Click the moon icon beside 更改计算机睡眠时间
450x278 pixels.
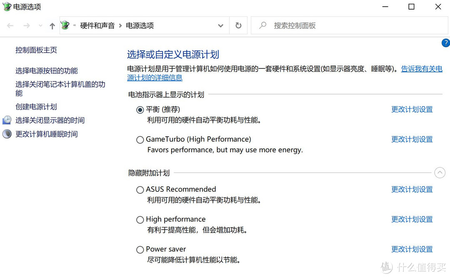[7, 134]
